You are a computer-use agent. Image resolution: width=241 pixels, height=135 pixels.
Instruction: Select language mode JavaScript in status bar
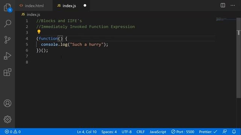click(158, 132)
